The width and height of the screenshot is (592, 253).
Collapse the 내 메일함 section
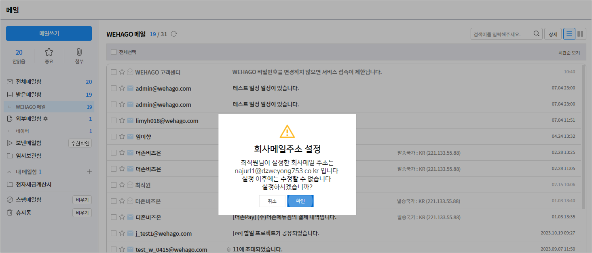9,172
